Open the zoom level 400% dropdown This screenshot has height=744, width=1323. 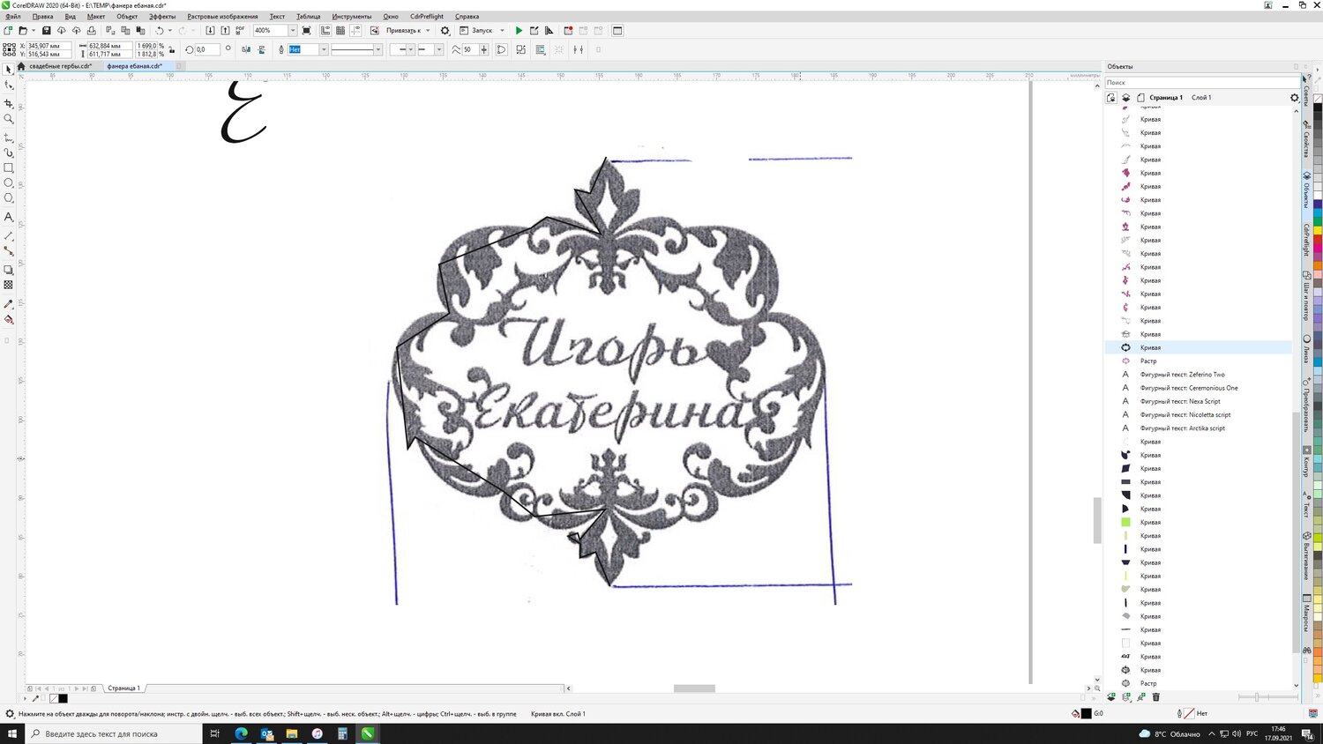293,30
